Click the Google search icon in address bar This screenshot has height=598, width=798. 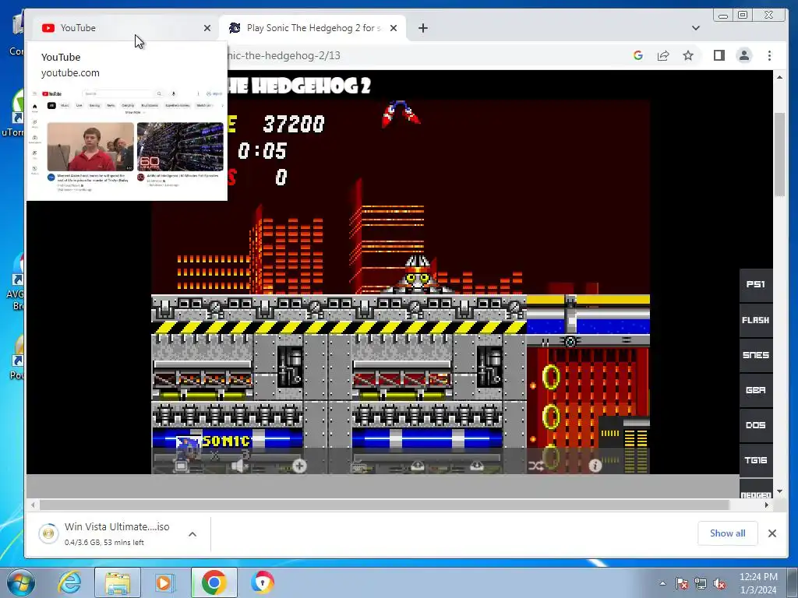click(638, 55)
